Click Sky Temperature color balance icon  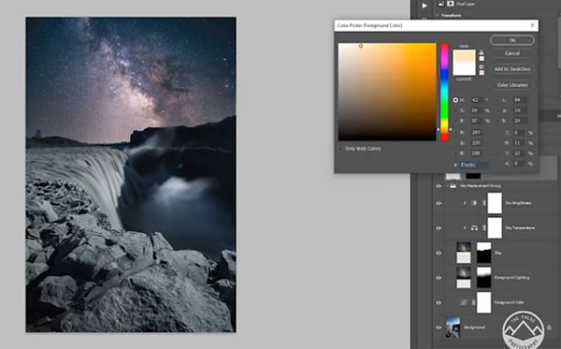[x=474, y=228]
